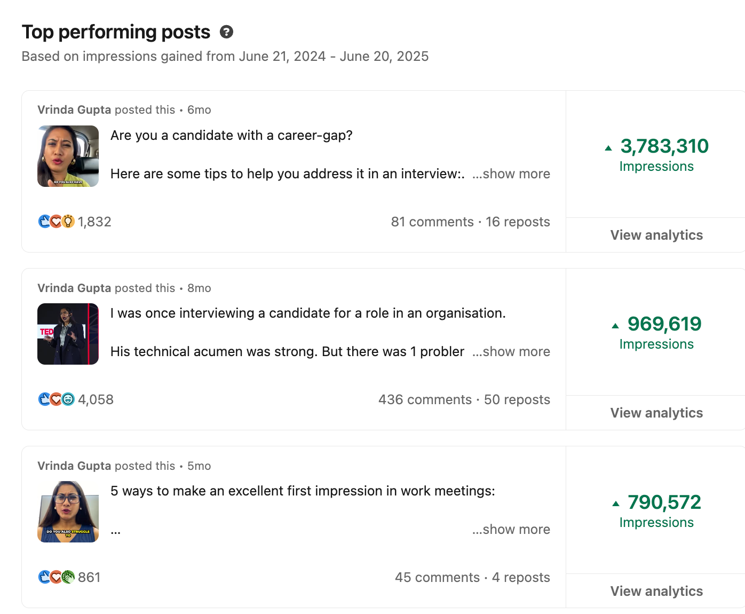View the 81 comments on first post
The height and width of the screenshot is (614, 745).
coord(432,222)
